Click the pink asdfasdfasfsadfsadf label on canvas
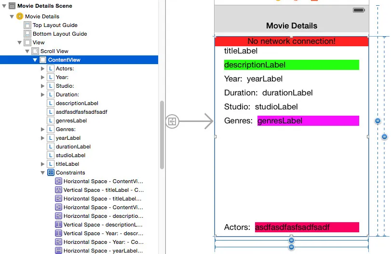This screenshot has height=254, width=391. (307, 227)
